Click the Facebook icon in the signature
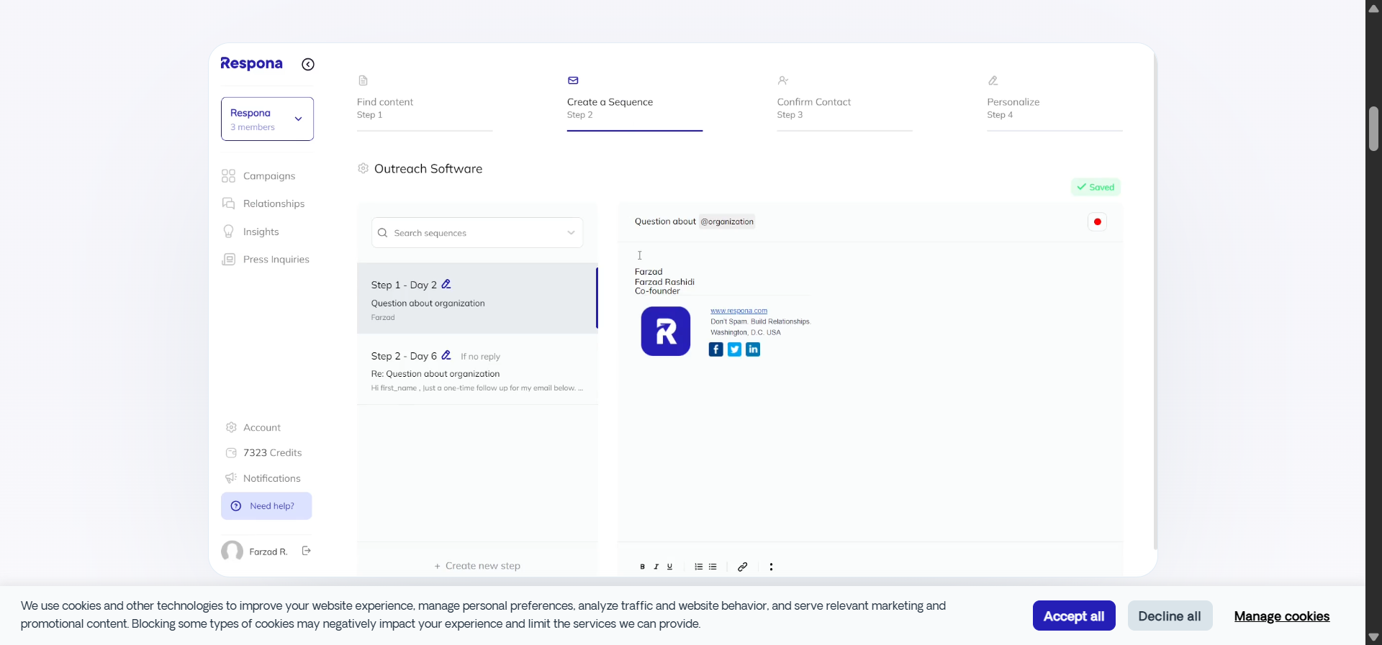 click(x=715, y=349)
